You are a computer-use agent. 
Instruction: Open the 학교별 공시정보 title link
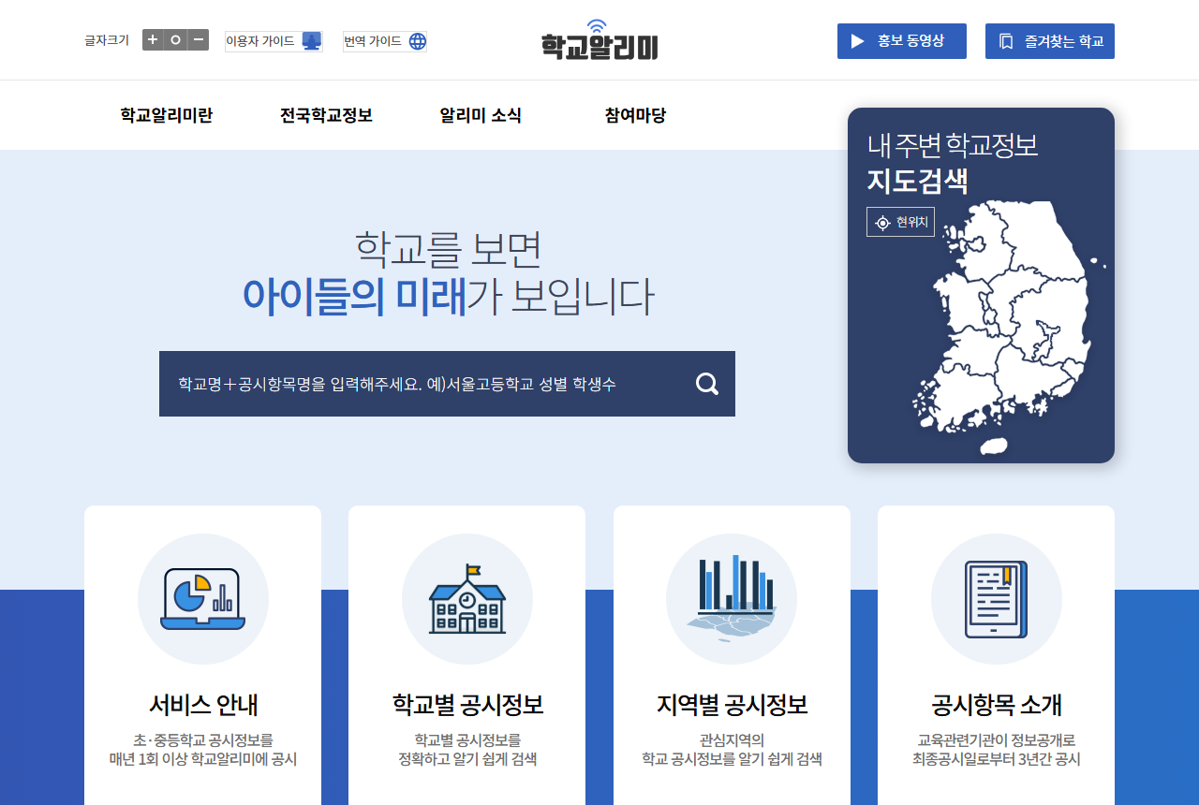[x=467, y=705]
